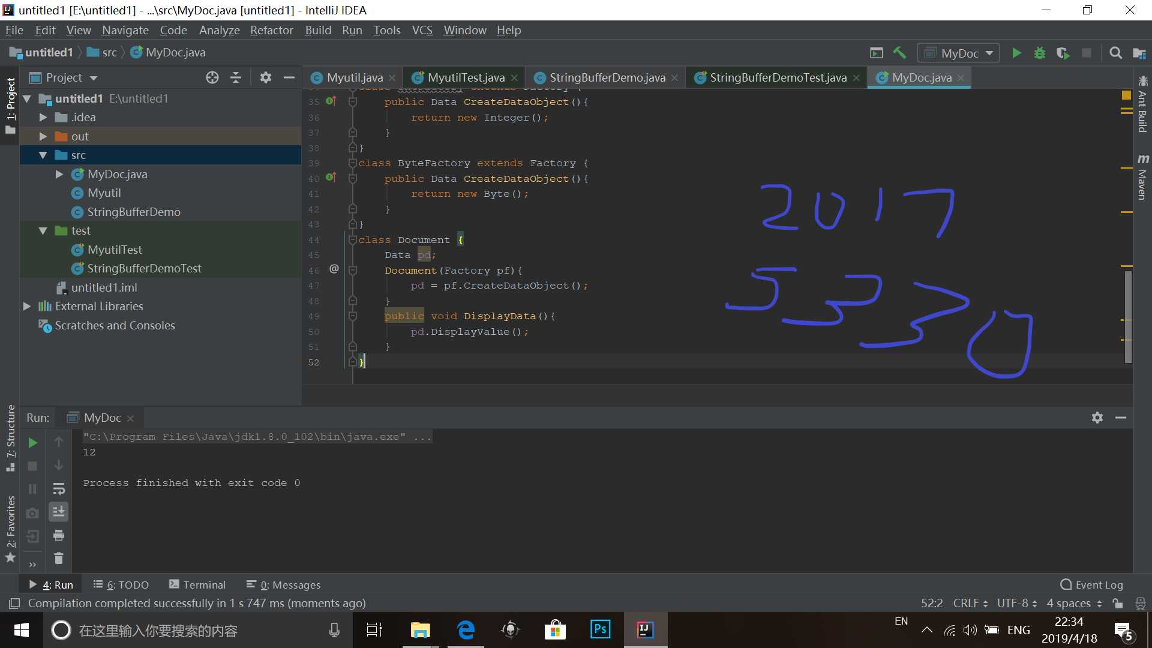Screen dimensions: 1152x648
Task: Open line separator CRLF selector
Action: coord(970,603)
